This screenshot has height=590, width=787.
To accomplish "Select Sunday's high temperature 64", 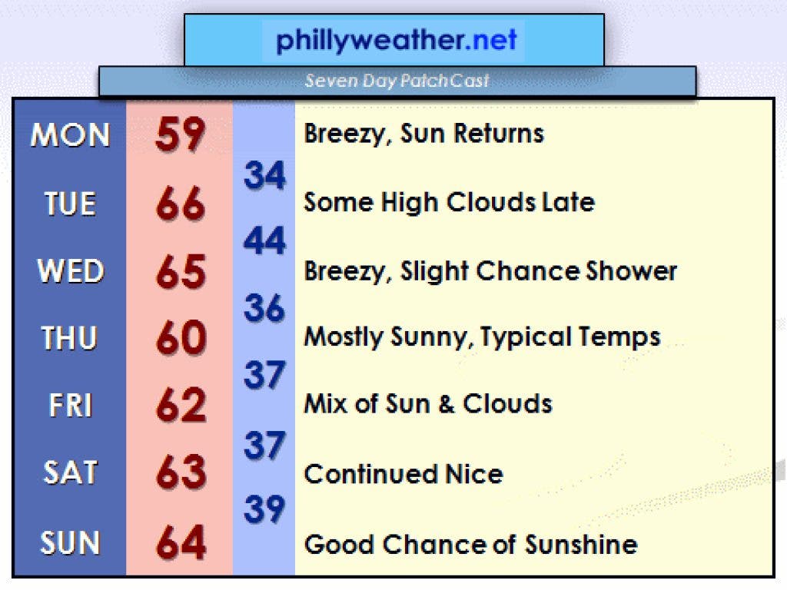I will [180, 543].
